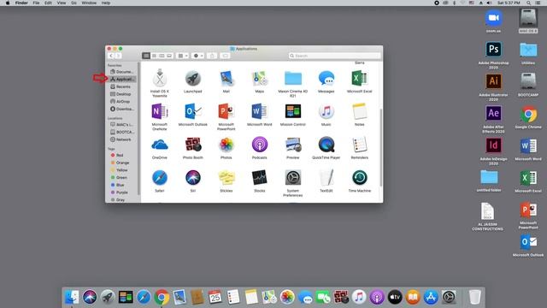547x308 pixels.
Task: Go back with Finder back arrow
Action: pyautogui.click(x=111, y=56)
